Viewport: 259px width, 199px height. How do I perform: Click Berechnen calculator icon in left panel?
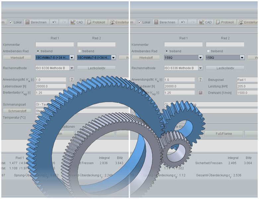[x=28, y=22]
